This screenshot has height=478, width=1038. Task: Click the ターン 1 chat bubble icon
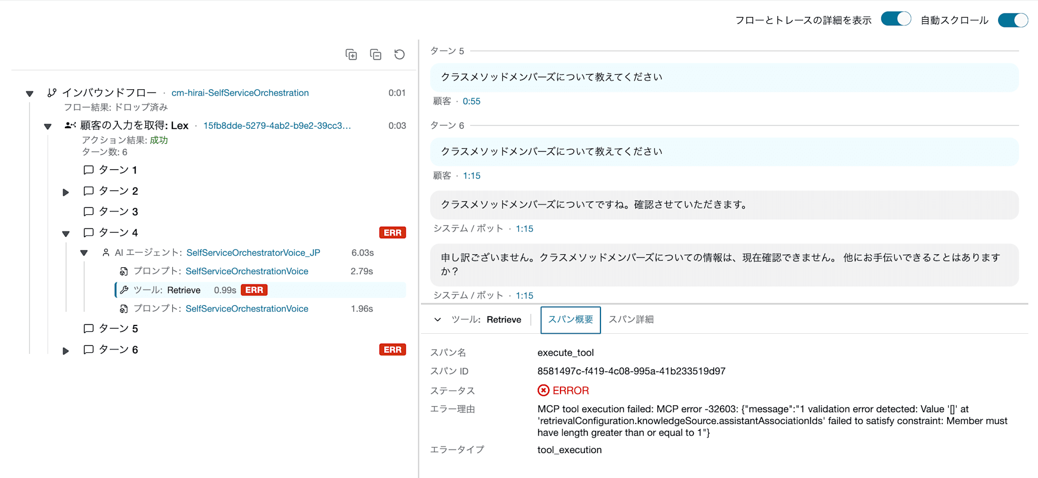[89, 170]
